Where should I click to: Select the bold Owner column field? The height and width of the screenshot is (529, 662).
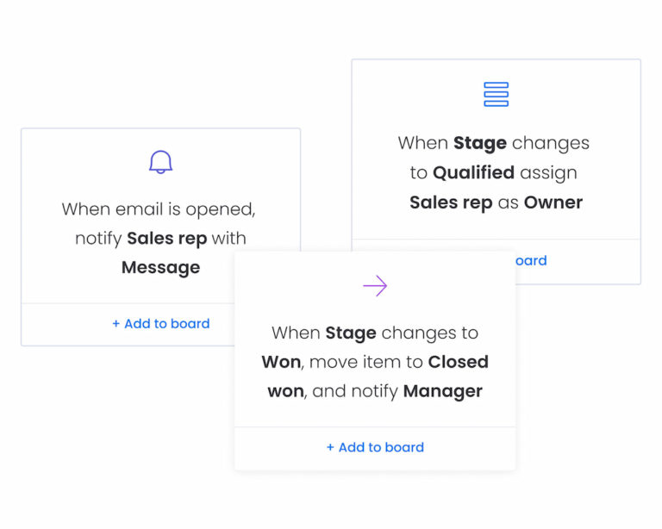(x=553, y=202)
